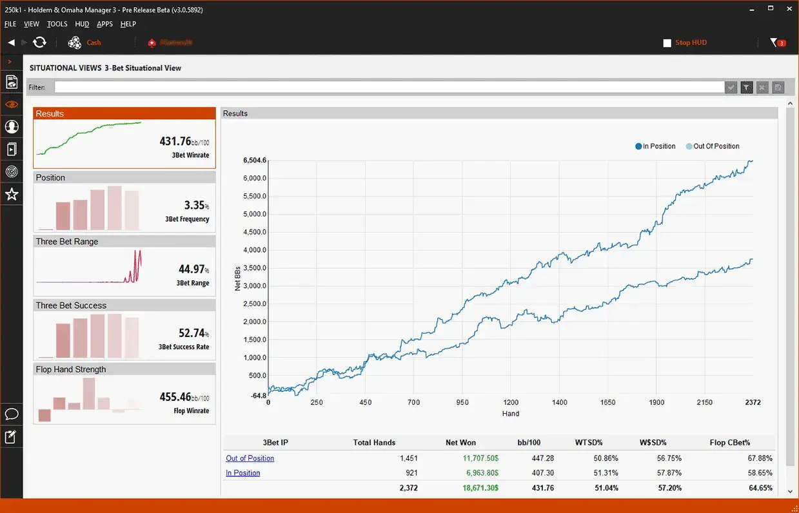
Task: Expand the Flop Hand Strength panel
Action: tap(124, 369)
